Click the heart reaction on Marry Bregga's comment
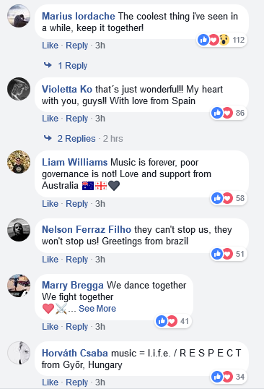This screenshot has height=389, width=264. pos(172,321)
